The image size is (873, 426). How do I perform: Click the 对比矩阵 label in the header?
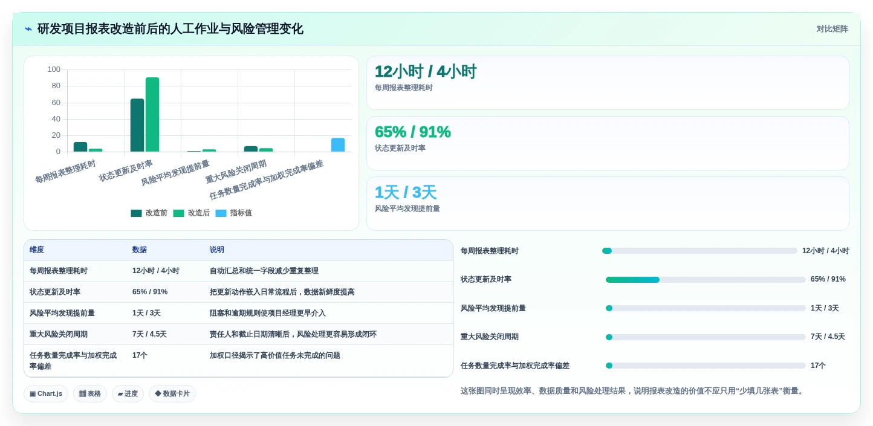pos(832,29)
